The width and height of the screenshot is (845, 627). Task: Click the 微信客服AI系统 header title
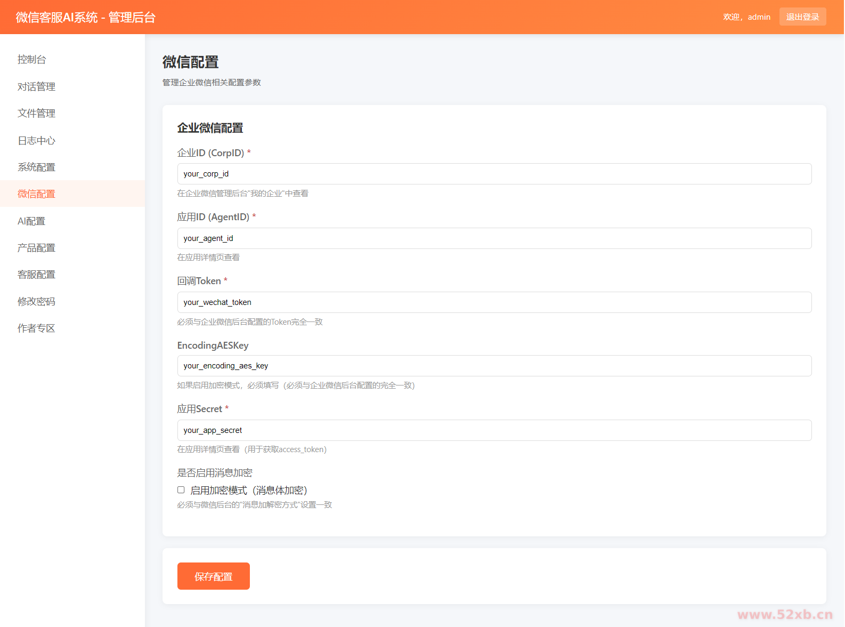tap(86, 17)
